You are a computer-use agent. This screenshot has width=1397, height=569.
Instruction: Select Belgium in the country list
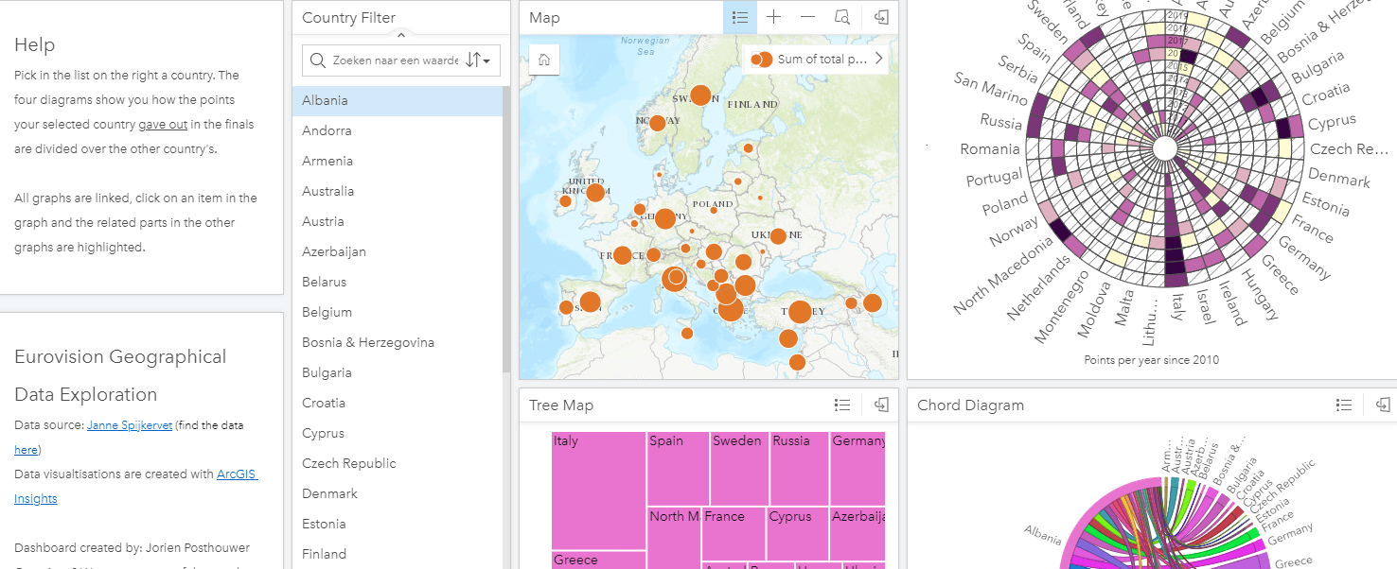[398, 312]
